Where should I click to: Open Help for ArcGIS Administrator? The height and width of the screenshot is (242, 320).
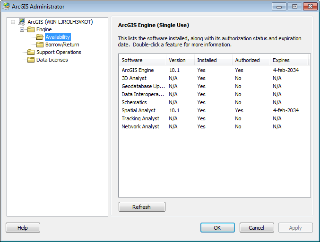point(23,228)
